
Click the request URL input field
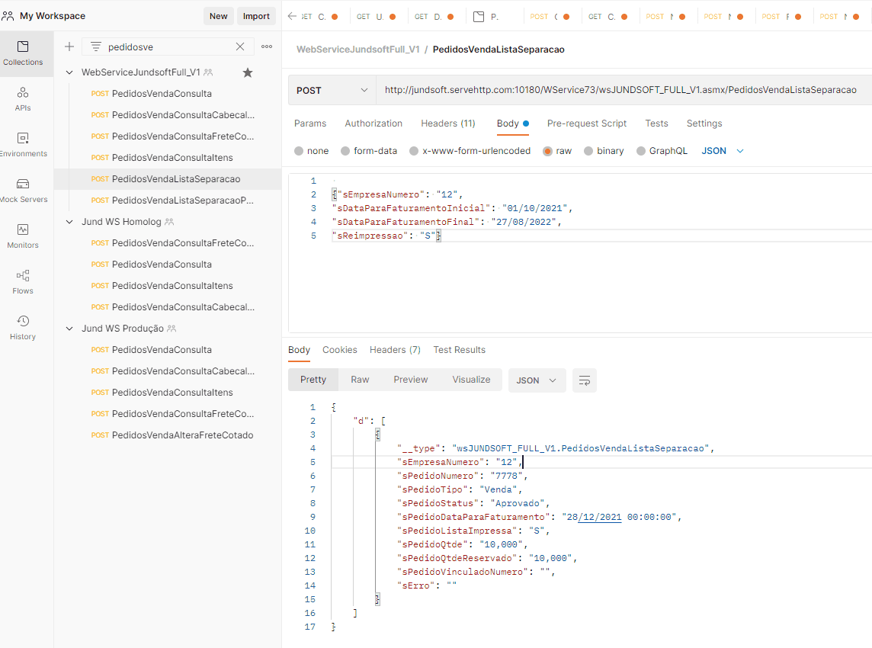click(620, 90)
